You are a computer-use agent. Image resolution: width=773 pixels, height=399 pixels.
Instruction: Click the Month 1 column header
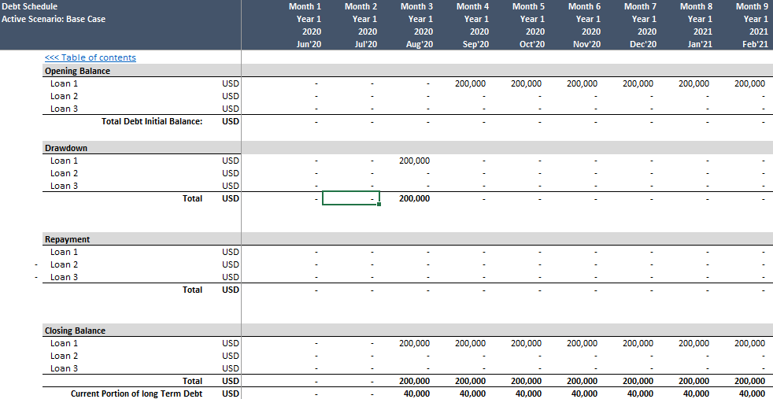[305, 6]
